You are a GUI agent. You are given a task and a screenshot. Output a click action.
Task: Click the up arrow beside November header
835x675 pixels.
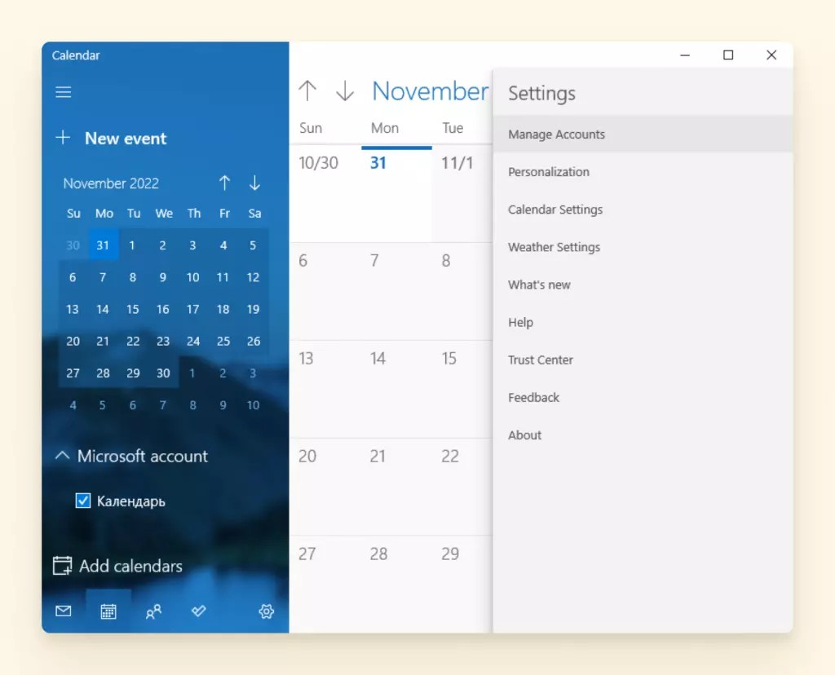(308, 91)
